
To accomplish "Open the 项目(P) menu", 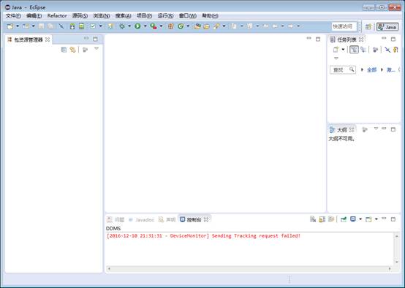I will pos(144,16).
